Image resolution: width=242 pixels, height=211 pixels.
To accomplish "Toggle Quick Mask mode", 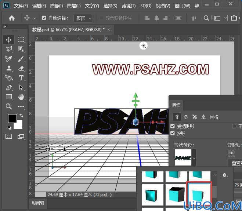I will point(9,137).
